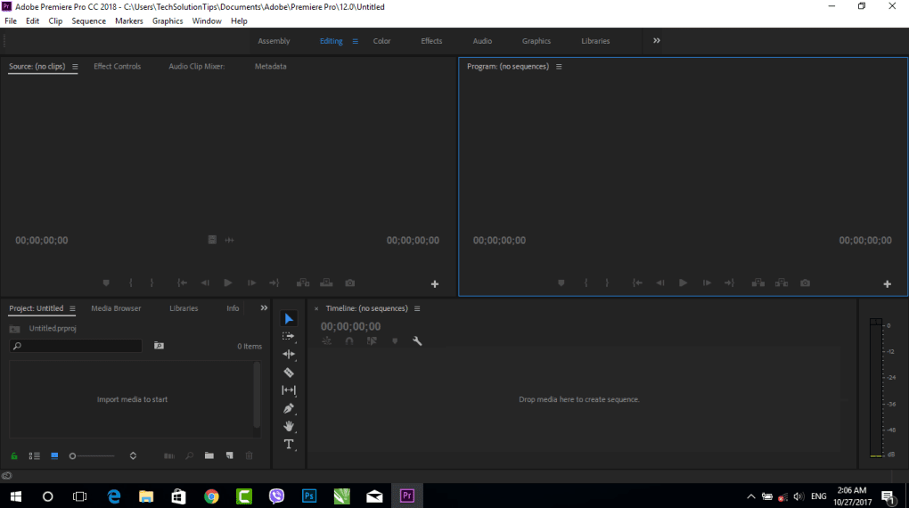Play the Program monitor

683,283
